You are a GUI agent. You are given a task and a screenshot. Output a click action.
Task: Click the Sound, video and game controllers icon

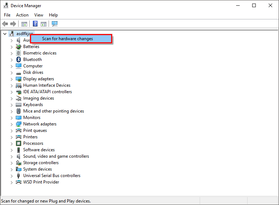[x=19, y=156]
